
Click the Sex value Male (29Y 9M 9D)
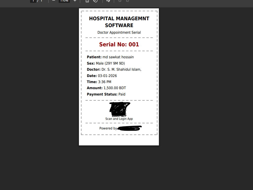click(110, 63)
